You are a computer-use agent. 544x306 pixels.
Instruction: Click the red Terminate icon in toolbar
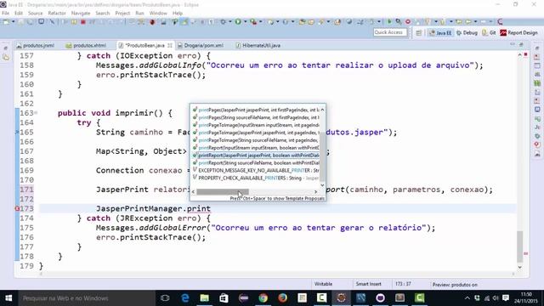click(x=83, y=22)
